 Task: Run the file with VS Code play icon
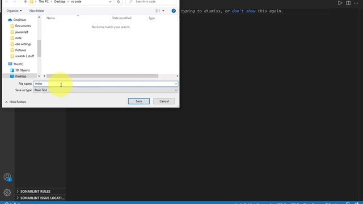tap(340, 3)
